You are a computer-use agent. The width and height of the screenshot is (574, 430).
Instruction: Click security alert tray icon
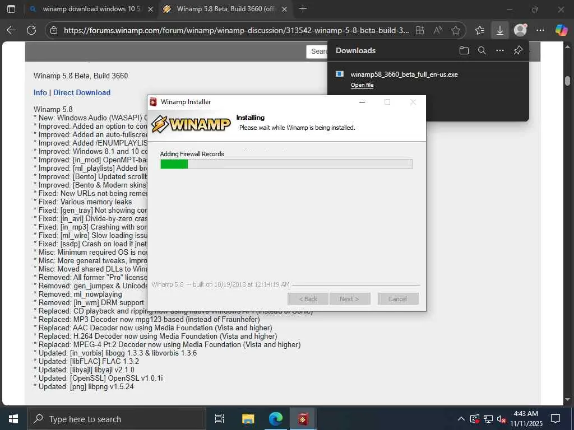coord(474,419)
